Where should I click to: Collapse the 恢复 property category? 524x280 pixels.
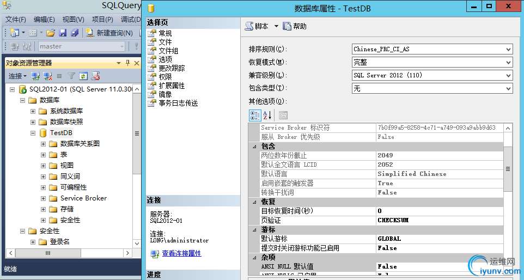(x=254, y=202)
